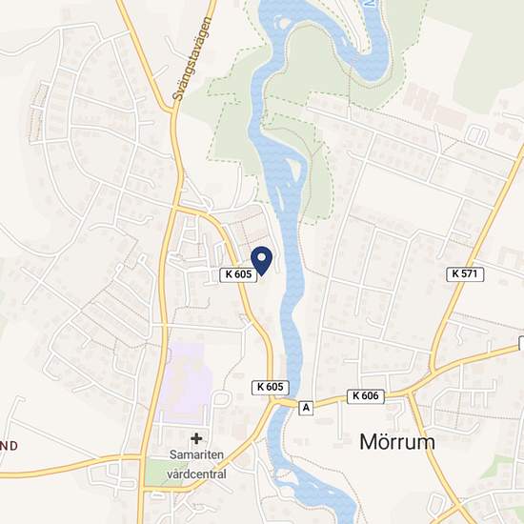
Task: Click the blue location pin marker
Action: (x=261, y=261)
